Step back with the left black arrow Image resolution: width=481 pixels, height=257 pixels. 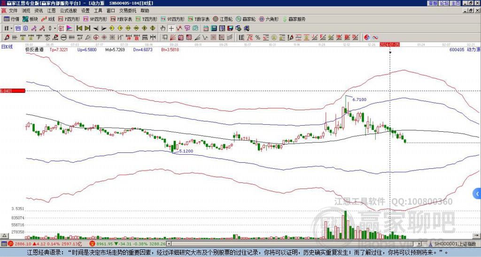pyautogui.click(x=96, y=29)
